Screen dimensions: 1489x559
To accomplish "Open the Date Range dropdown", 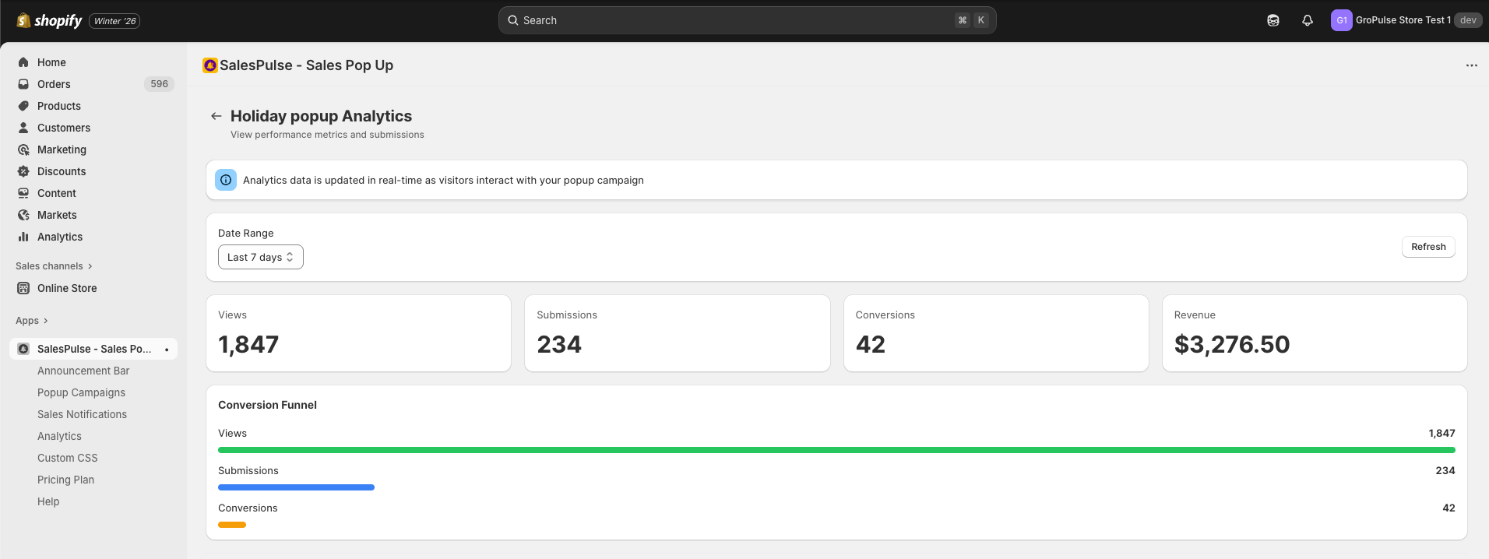I will pos(261,257).
